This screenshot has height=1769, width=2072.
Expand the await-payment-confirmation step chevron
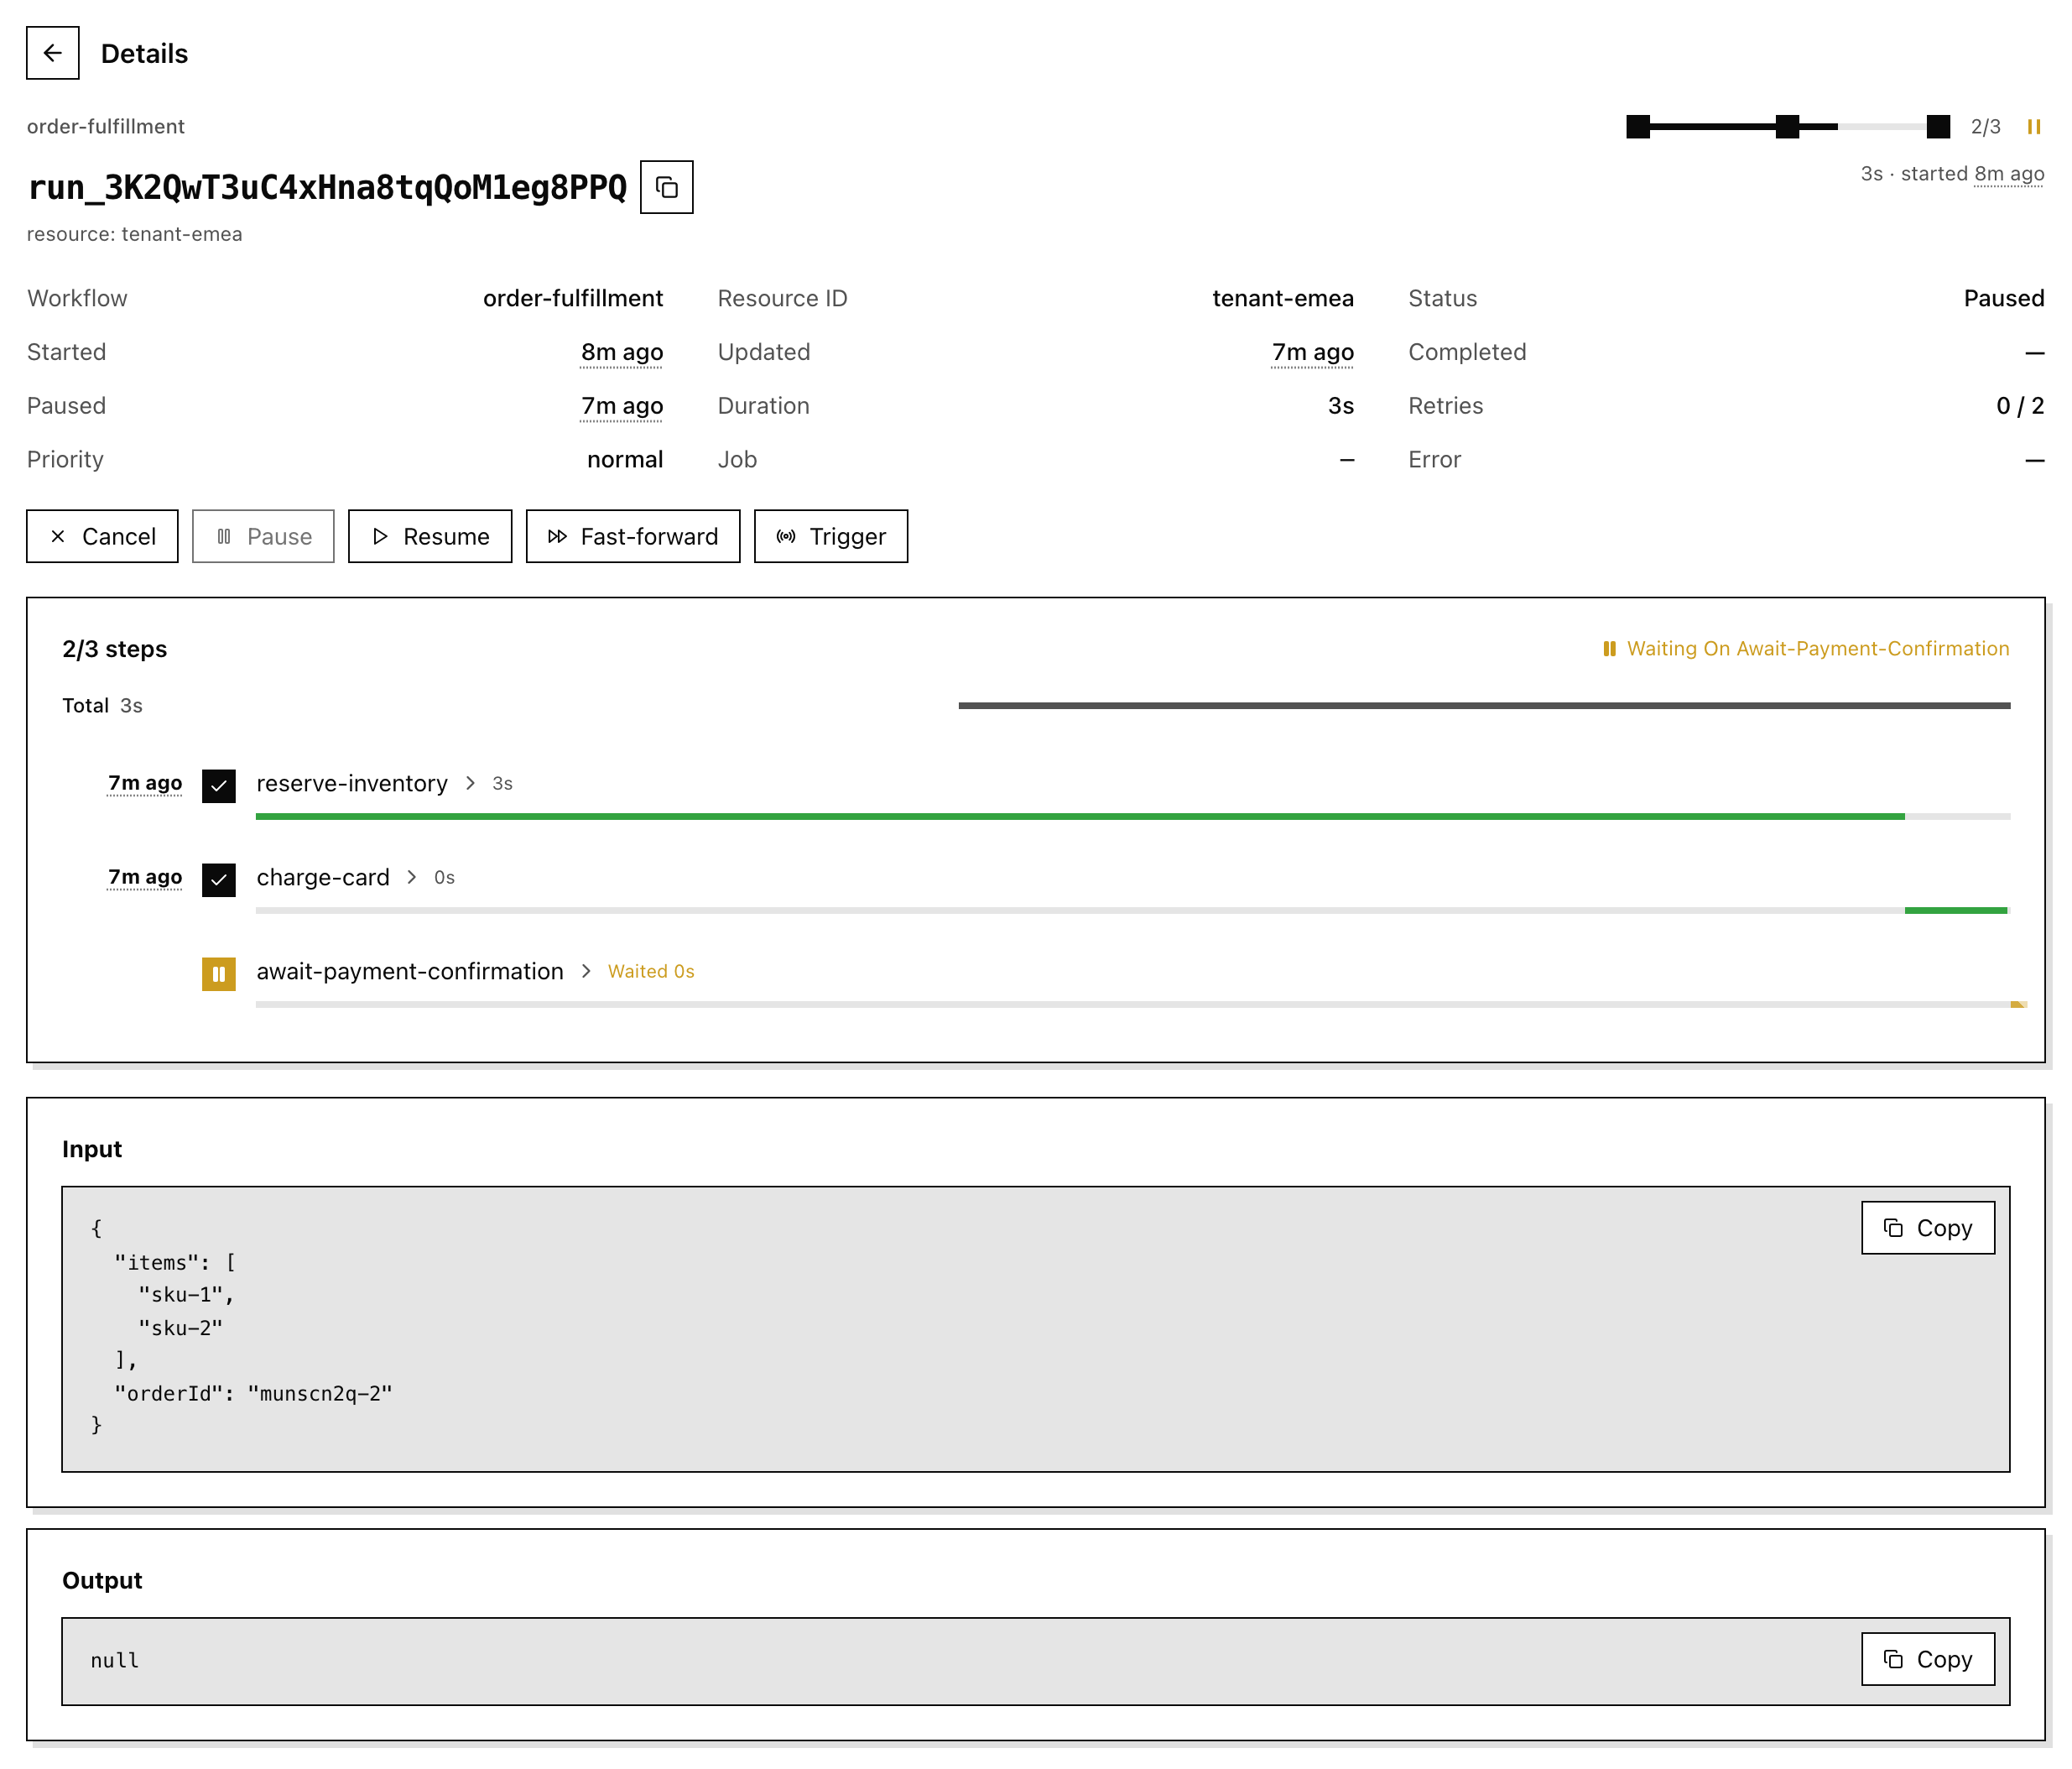[586, 972]
